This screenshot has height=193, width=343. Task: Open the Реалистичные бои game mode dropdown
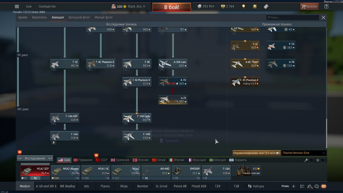pos(304,153)
